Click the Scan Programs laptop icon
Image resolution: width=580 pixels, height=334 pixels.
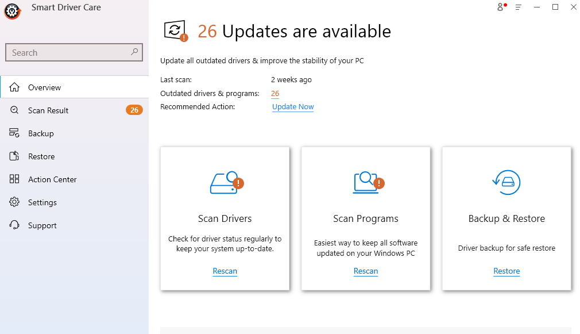point(366,181)
